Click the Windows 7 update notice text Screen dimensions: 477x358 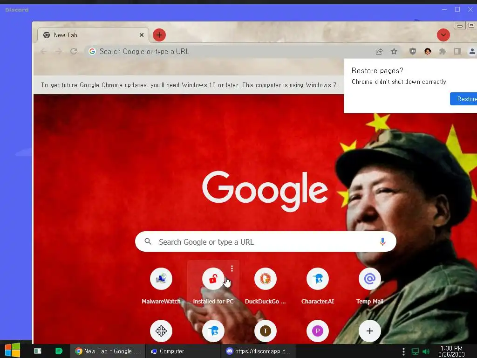pos(189,85)
